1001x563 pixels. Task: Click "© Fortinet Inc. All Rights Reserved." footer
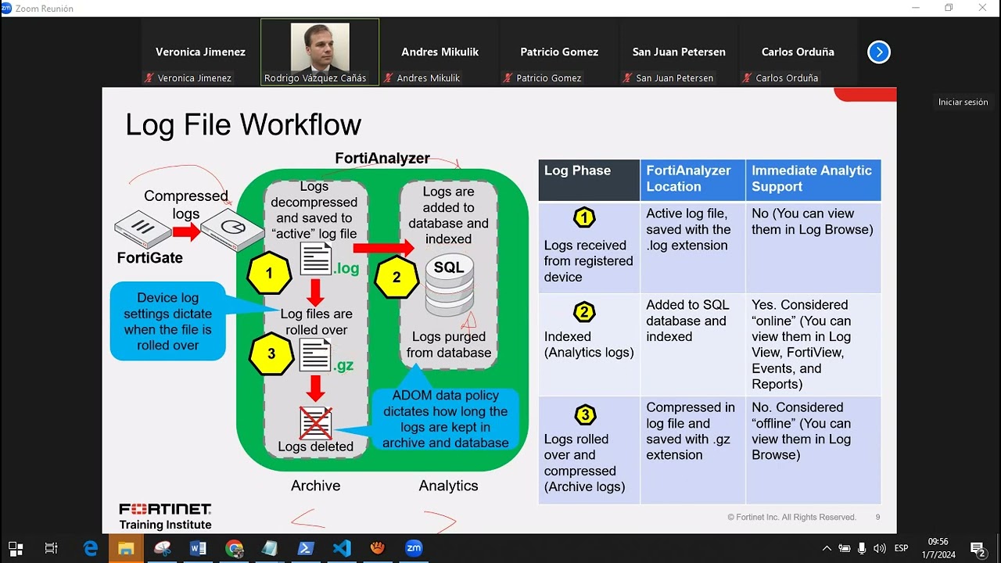click(x=791, y=517)
